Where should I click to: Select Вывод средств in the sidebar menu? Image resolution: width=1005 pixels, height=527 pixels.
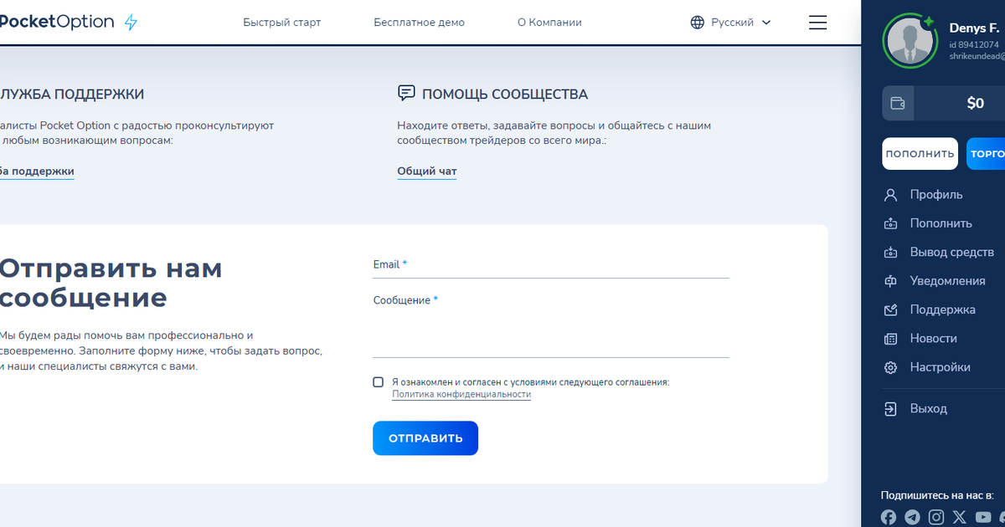(952, 252)
